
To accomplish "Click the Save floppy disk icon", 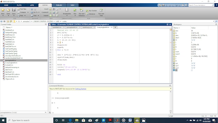I will click(13, 10).
